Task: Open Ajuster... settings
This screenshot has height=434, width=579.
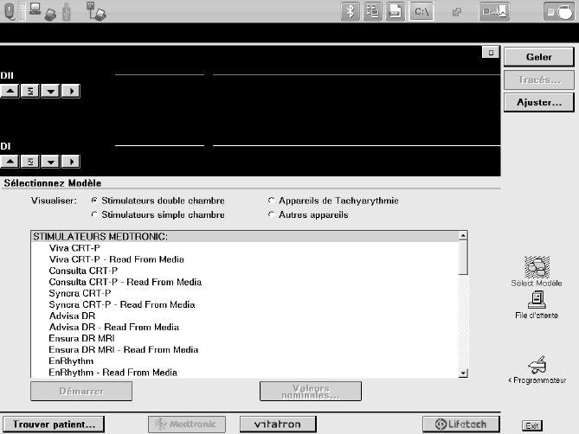Action: click(538, 102)
